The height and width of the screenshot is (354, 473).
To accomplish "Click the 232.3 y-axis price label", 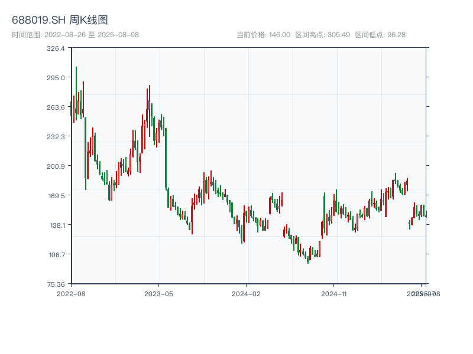I will point(56,137).
